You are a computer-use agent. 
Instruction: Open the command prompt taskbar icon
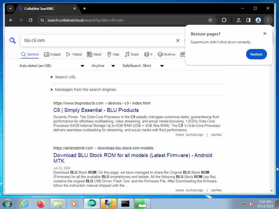[x=125, y=204]
